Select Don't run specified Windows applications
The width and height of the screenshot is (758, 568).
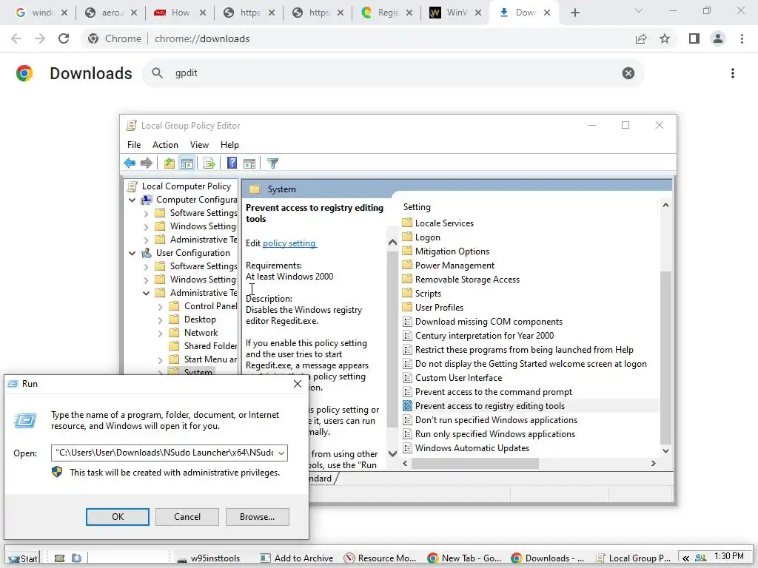(496, 420)
